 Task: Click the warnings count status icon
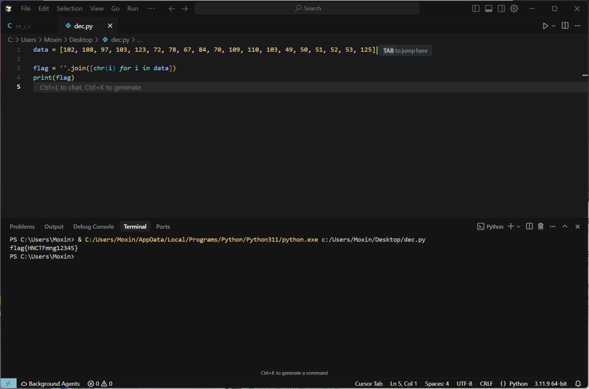pyautogui.click(x=107, y=384)
